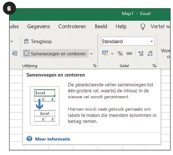
Task: Open the Uitlijning dialog launcher
Action: (95, 66)
